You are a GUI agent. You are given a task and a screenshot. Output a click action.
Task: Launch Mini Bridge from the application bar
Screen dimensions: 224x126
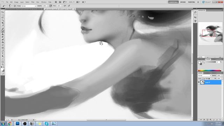pos(60,2)
